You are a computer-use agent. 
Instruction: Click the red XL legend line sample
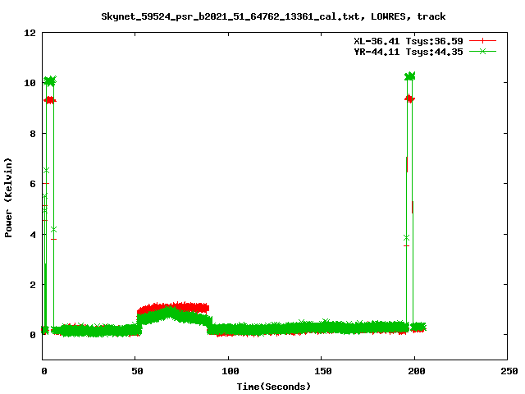(x=482, y=41)
